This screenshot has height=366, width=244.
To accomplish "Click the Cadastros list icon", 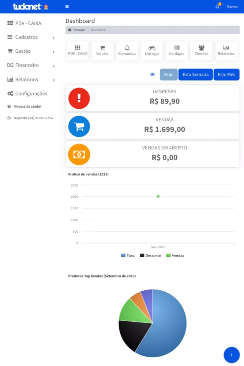I will (10, 37).
